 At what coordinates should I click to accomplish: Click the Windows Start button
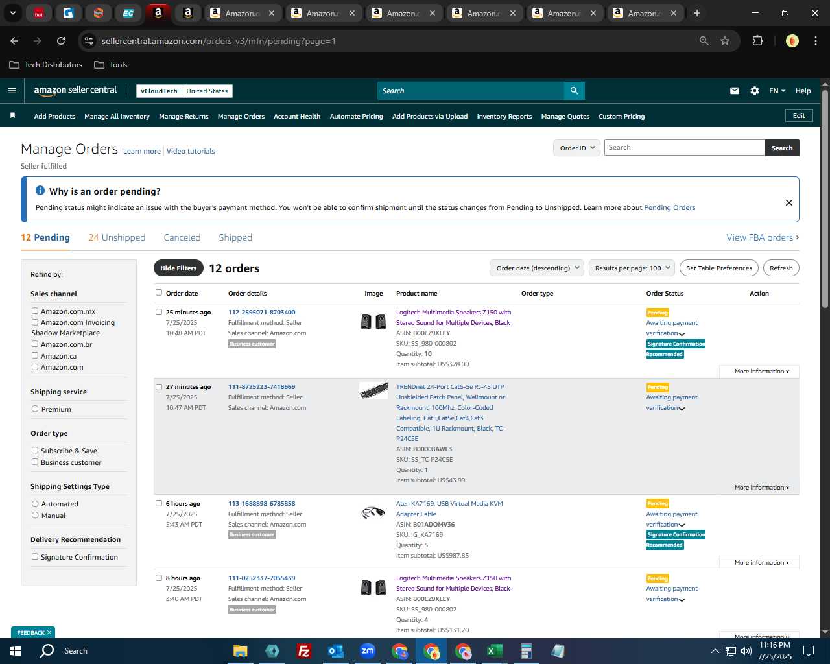tap(16, 651)
